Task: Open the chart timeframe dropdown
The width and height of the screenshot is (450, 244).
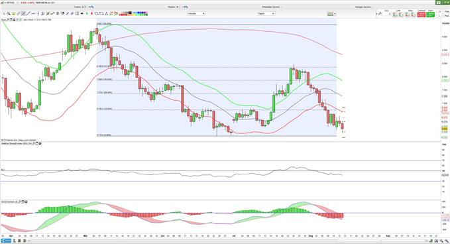Action: (x=196, y=13)
